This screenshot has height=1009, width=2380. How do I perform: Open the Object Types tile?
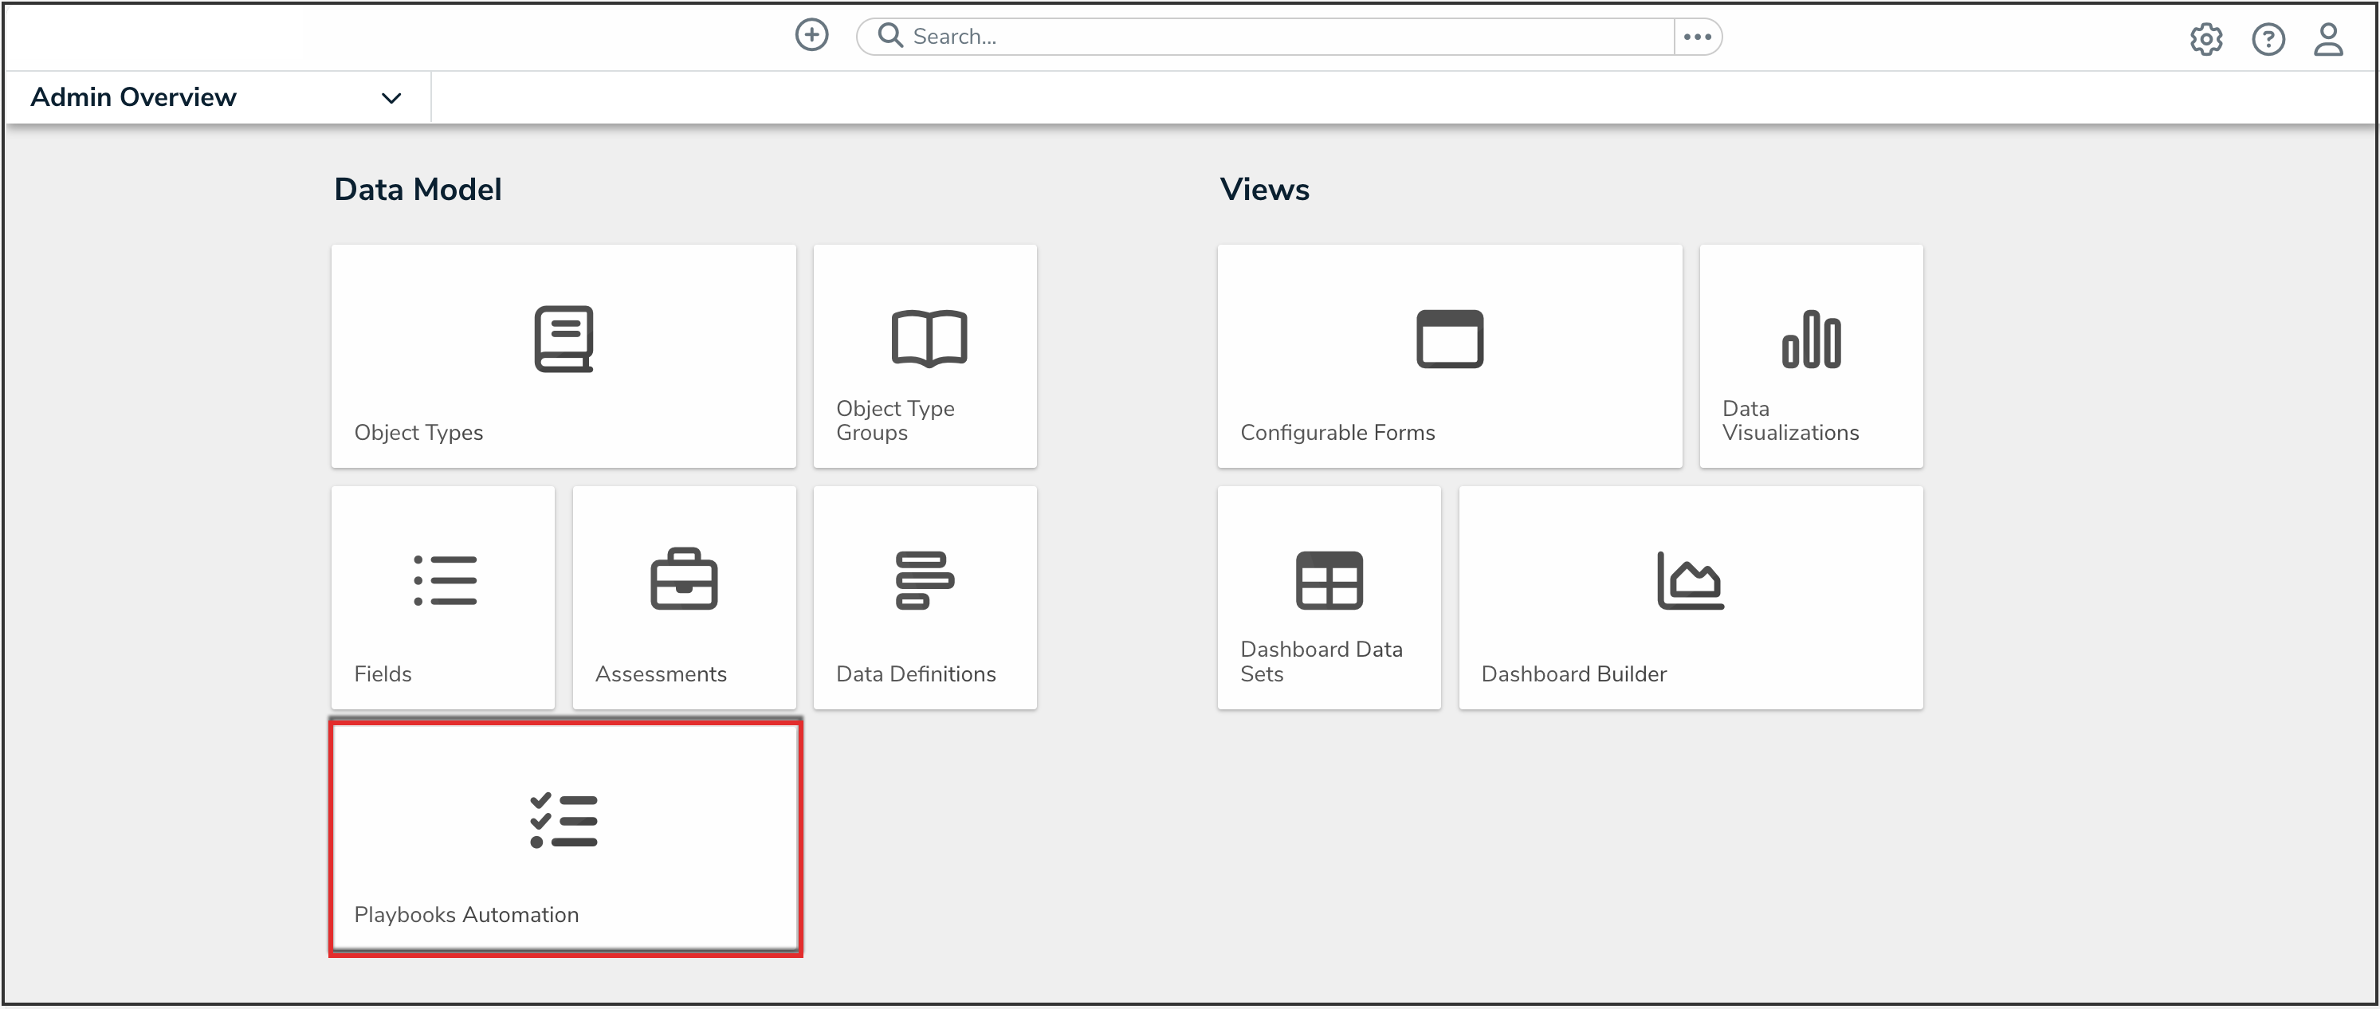[564, 355]
